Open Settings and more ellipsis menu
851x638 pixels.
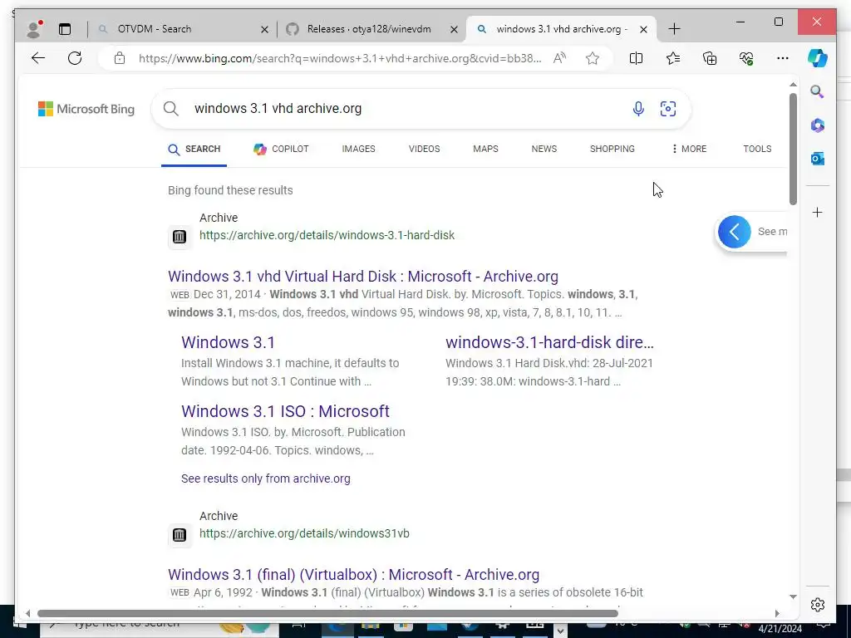click(x=783, y=58)
